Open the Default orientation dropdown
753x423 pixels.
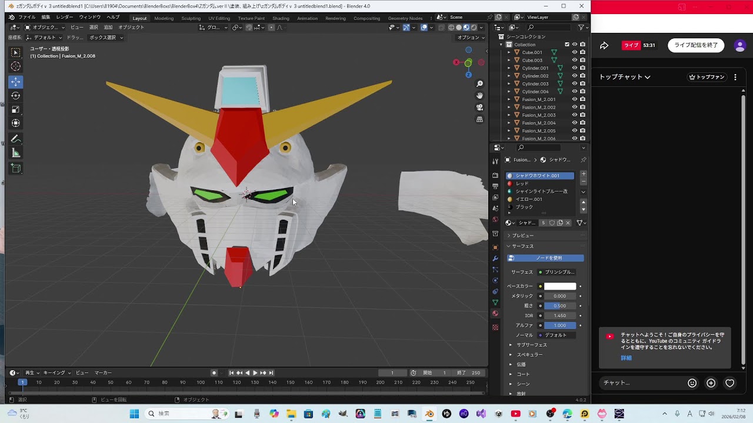[x=44, y=38]
